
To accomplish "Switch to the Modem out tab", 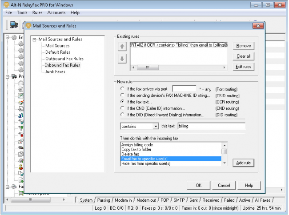I will (146, 200).
